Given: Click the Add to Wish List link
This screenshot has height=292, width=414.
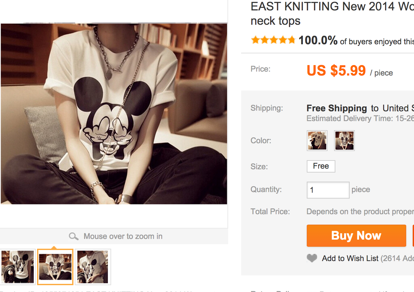Looking at the screenshot, I should click(350, 258).
